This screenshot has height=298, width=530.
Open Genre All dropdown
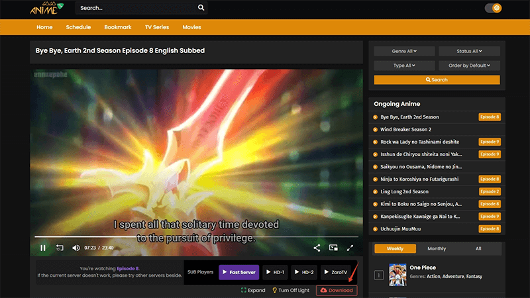pos(404,52)
